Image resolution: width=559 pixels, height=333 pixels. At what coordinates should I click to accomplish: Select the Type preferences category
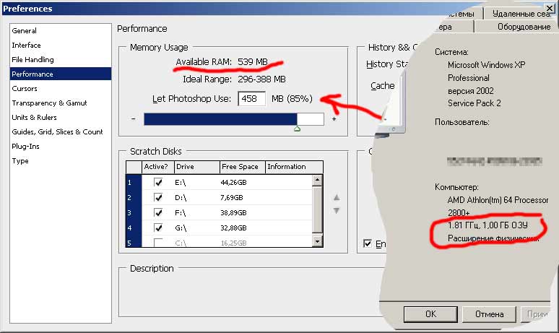20,161
